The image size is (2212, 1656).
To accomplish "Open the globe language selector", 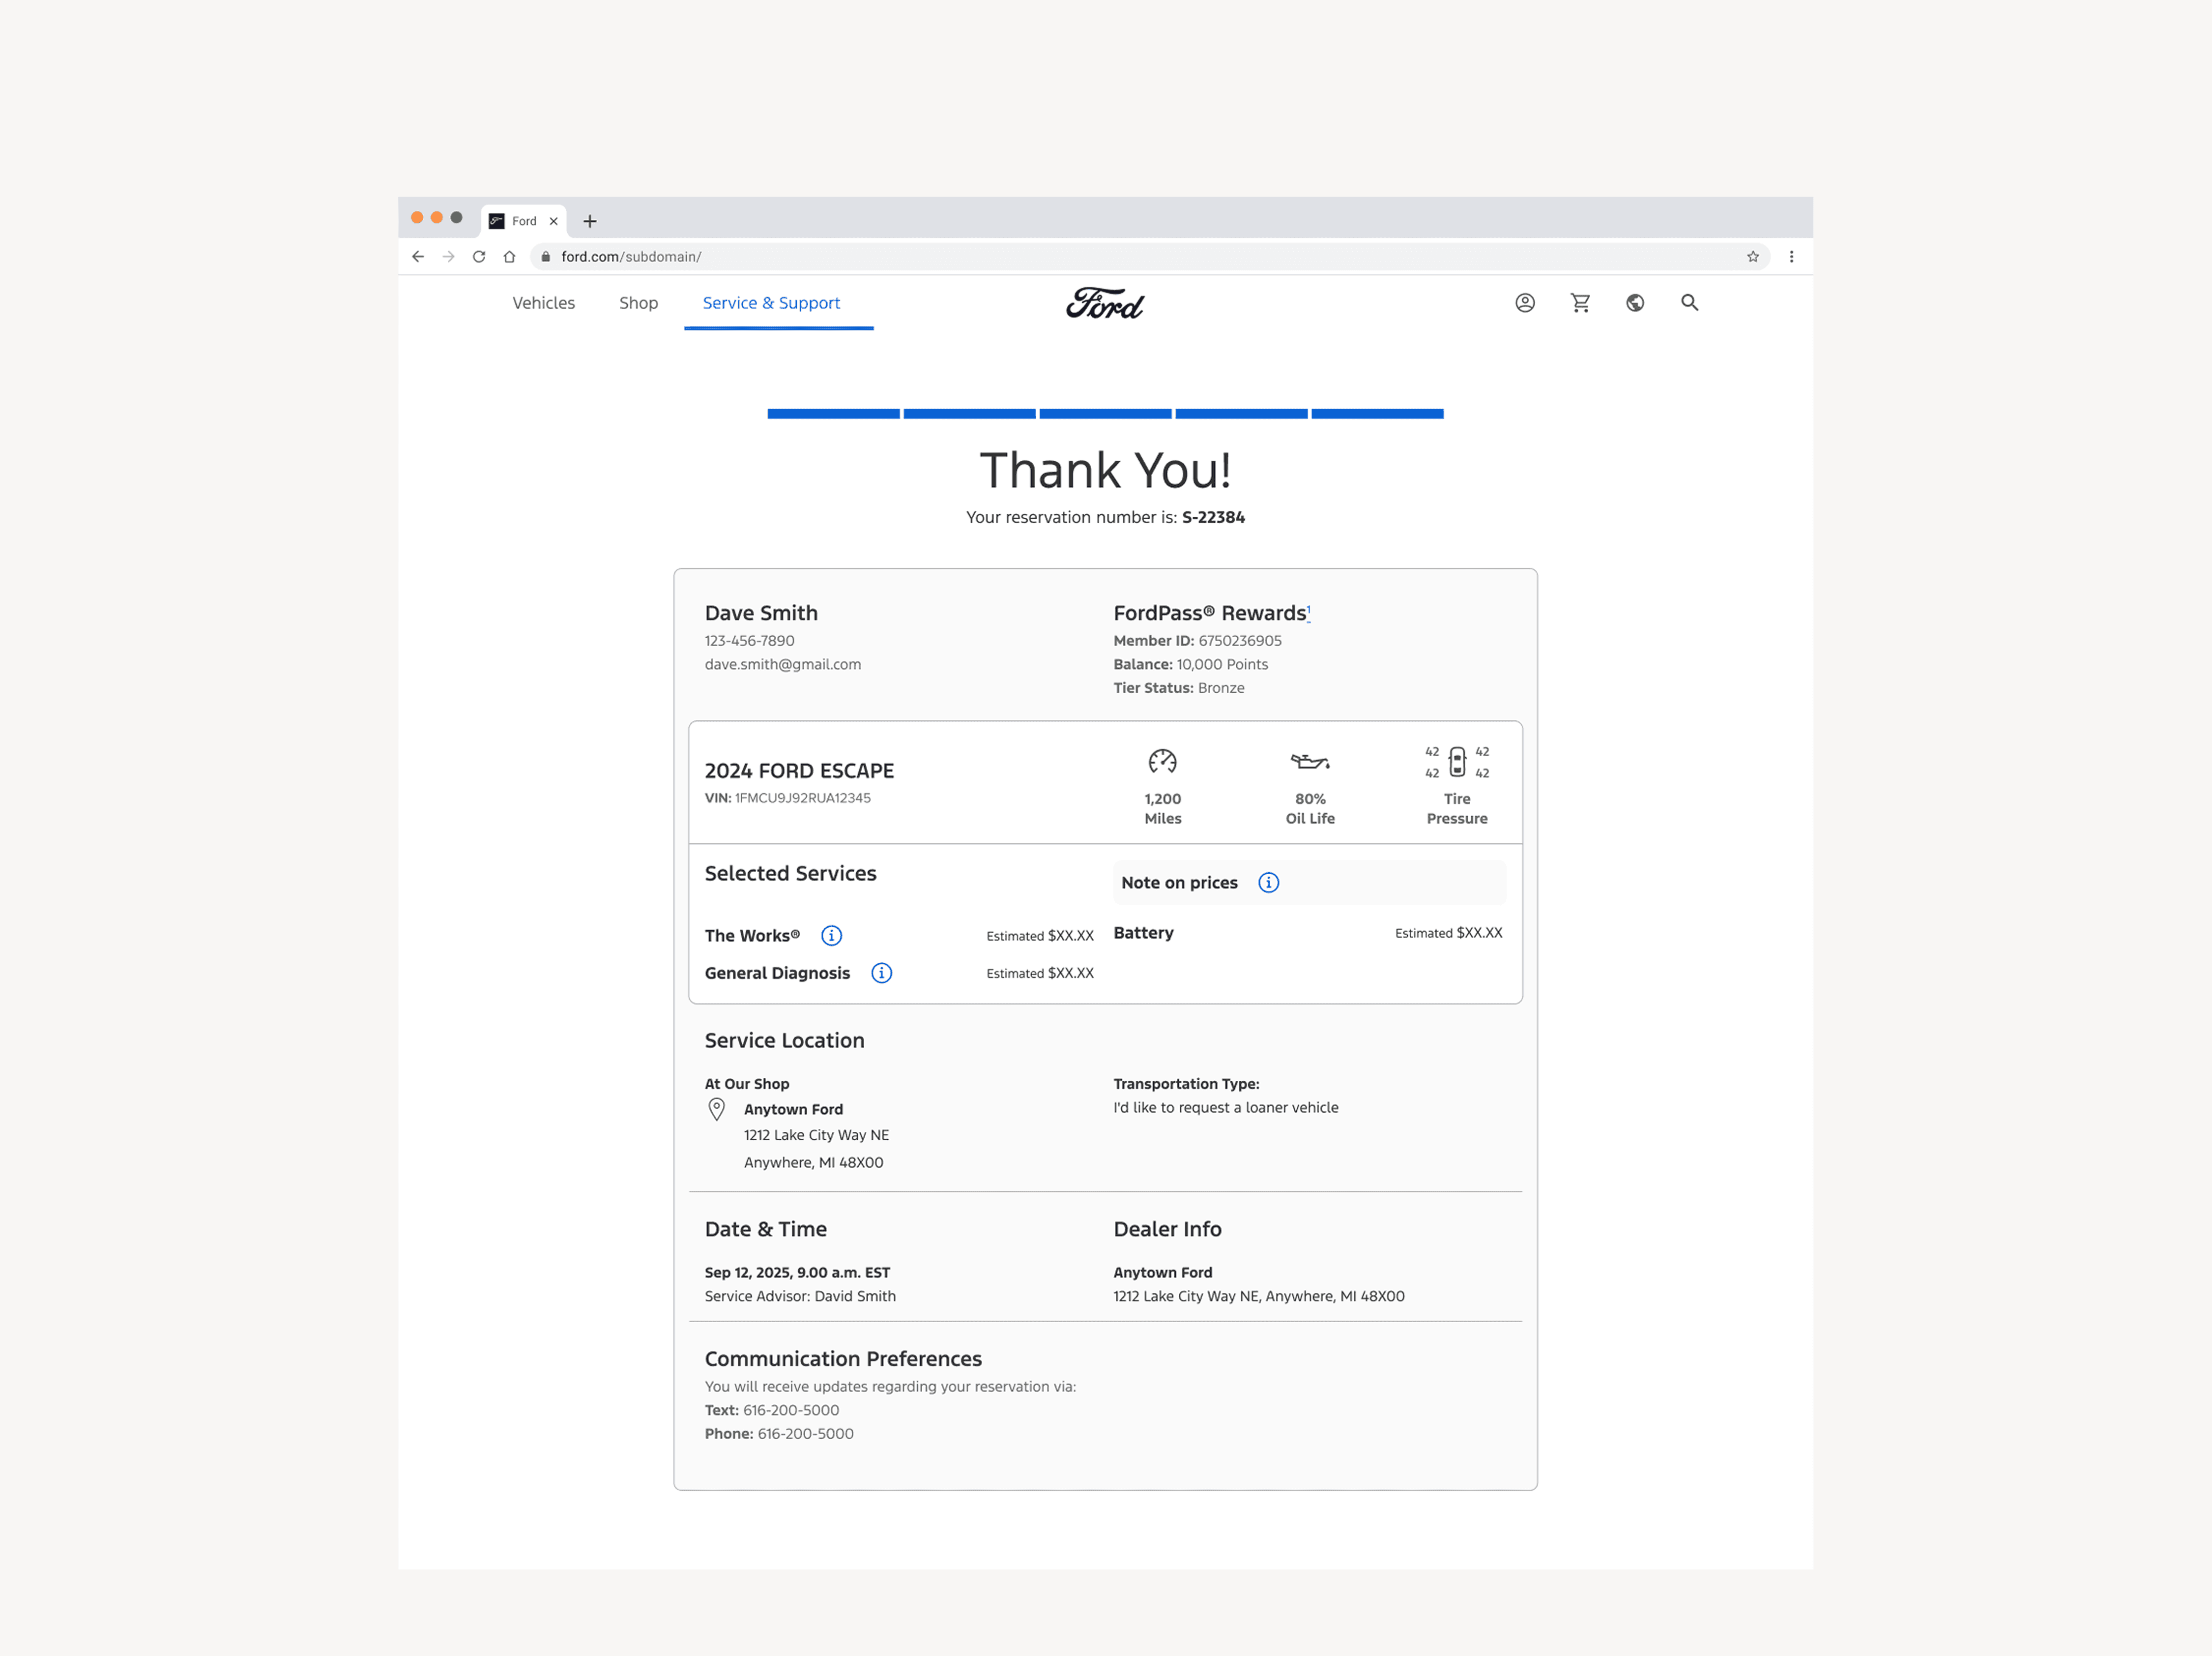I will click(x=1635, y=303).
